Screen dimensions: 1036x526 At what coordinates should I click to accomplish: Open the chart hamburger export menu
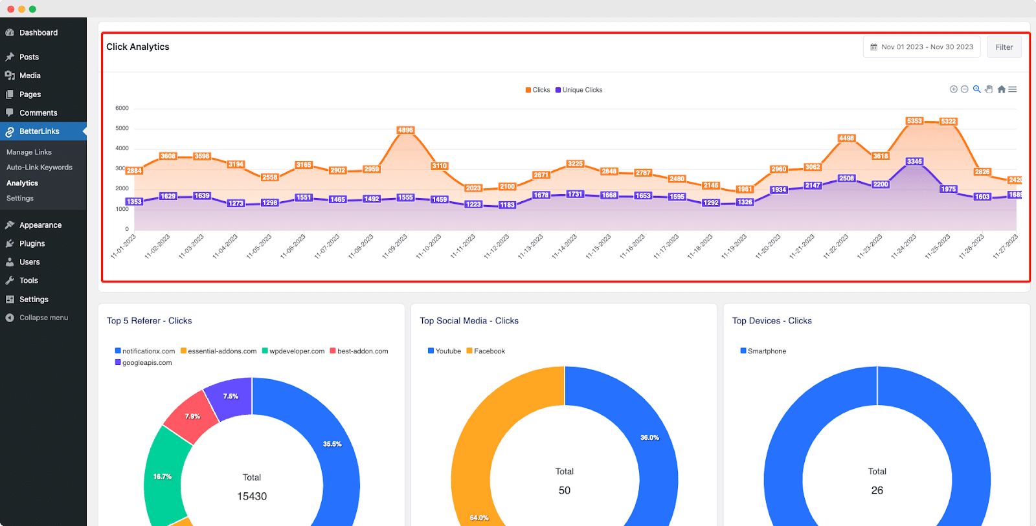[x=1013, y=89]
